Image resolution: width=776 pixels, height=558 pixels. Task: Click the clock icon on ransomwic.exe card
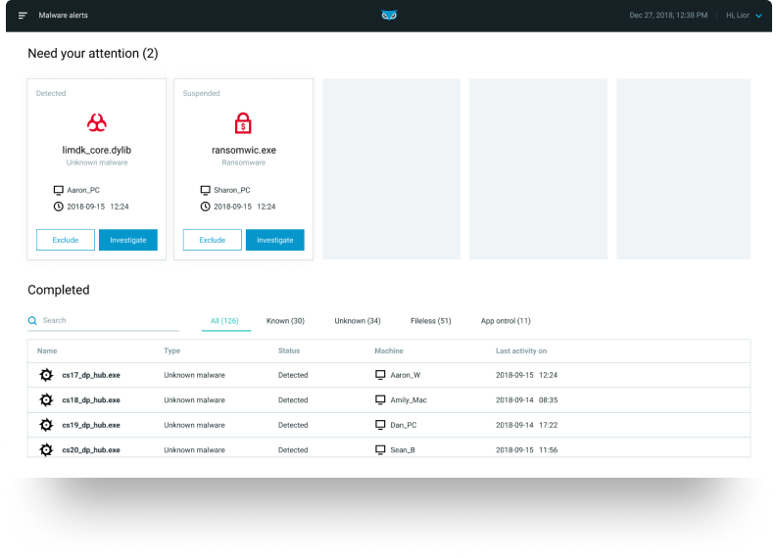(x=206, y=207)
